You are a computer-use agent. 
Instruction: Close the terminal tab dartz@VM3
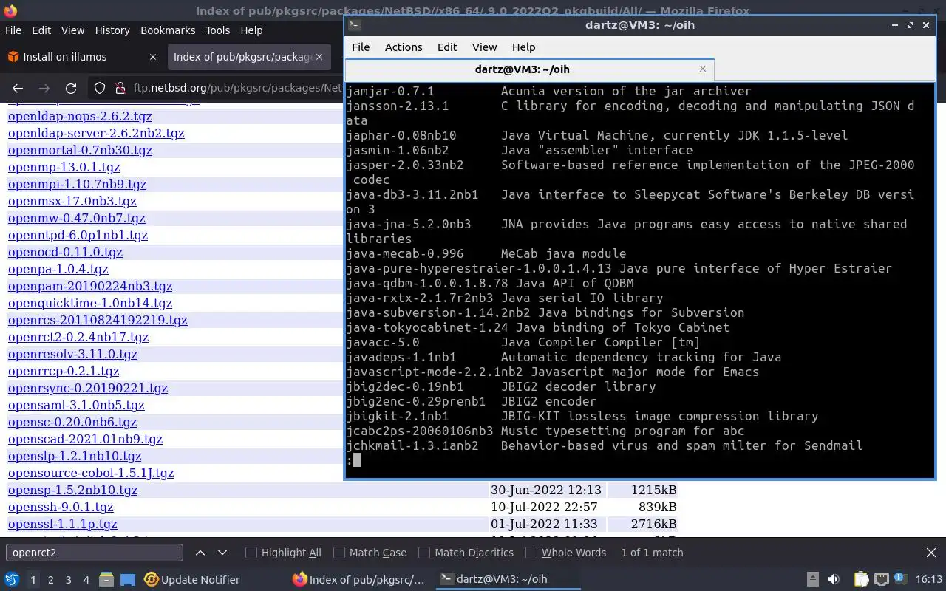(x=703, y=69)
